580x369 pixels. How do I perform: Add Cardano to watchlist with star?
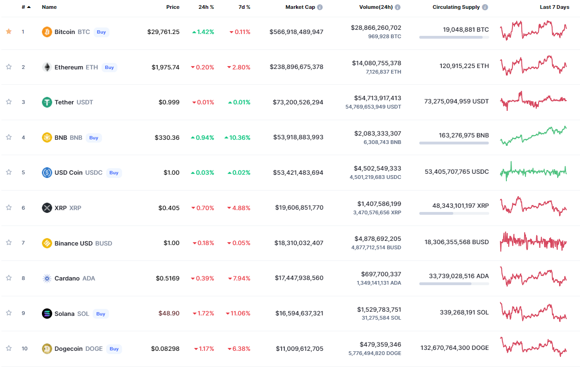tap(8, 278)
